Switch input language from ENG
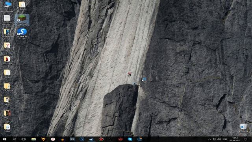This screenshot has height=142, width=252. click(x=225, y=139)
